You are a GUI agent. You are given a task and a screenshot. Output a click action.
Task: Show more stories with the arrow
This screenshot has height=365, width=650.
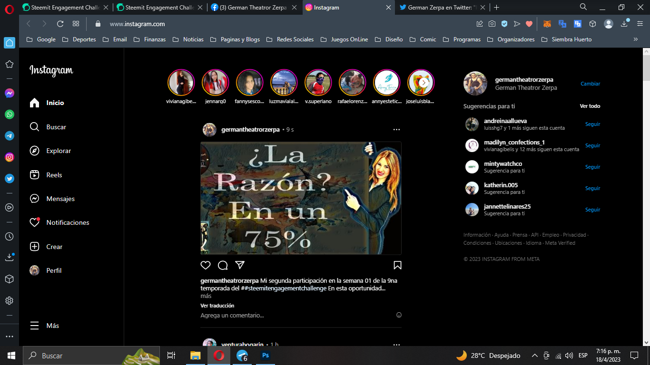[423, 82]
